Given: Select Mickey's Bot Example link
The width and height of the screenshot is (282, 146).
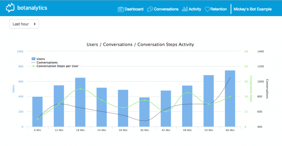Looking at the screenshot, I should (253, 9).
